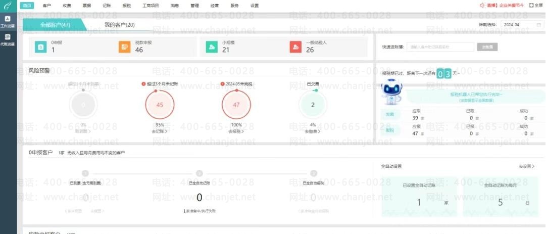Viewport: 546px width, 234px height.
Task: Click step marker above 已全自动报税
Action: [313, 173]
